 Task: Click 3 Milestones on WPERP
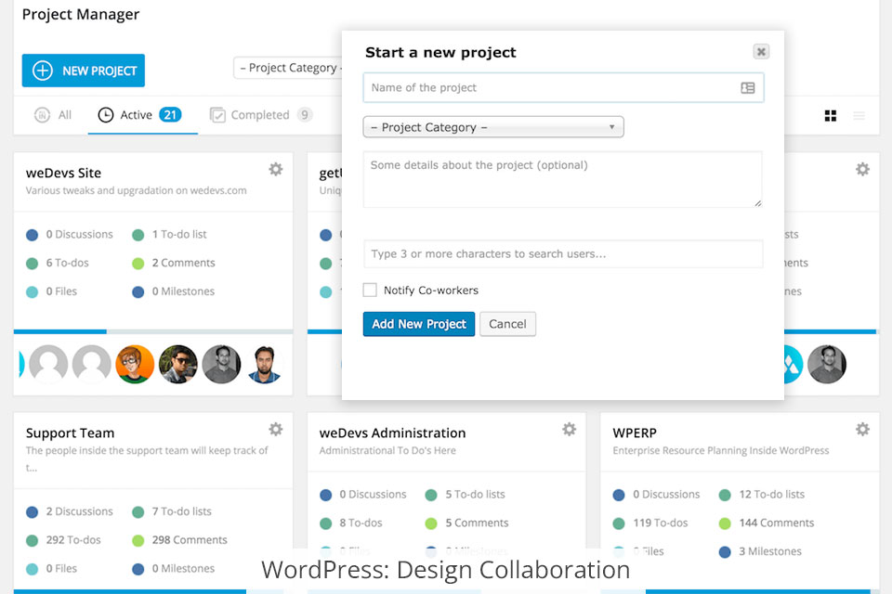click(770, 551)
